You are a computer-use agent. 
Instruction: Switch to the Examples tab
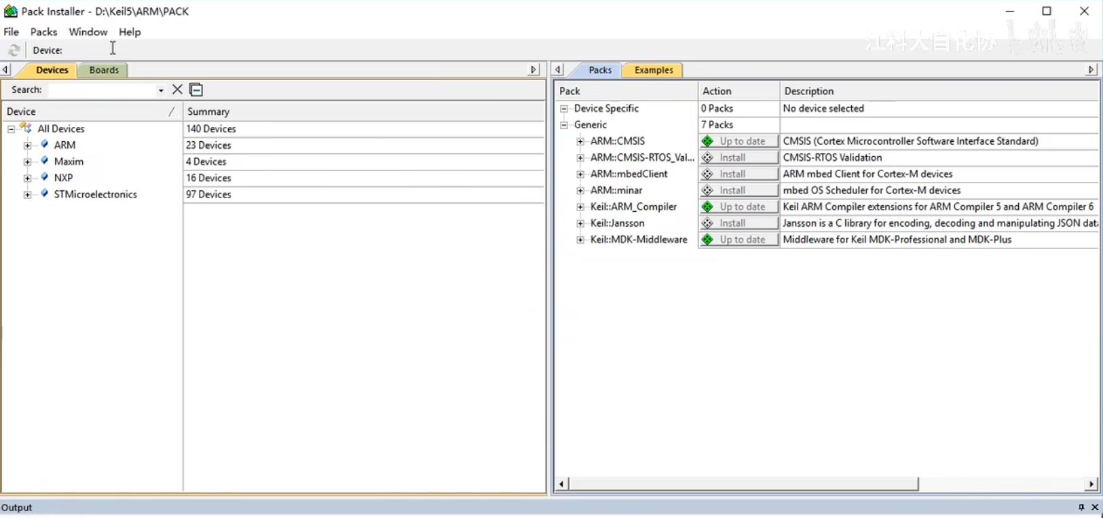(654, 70)
